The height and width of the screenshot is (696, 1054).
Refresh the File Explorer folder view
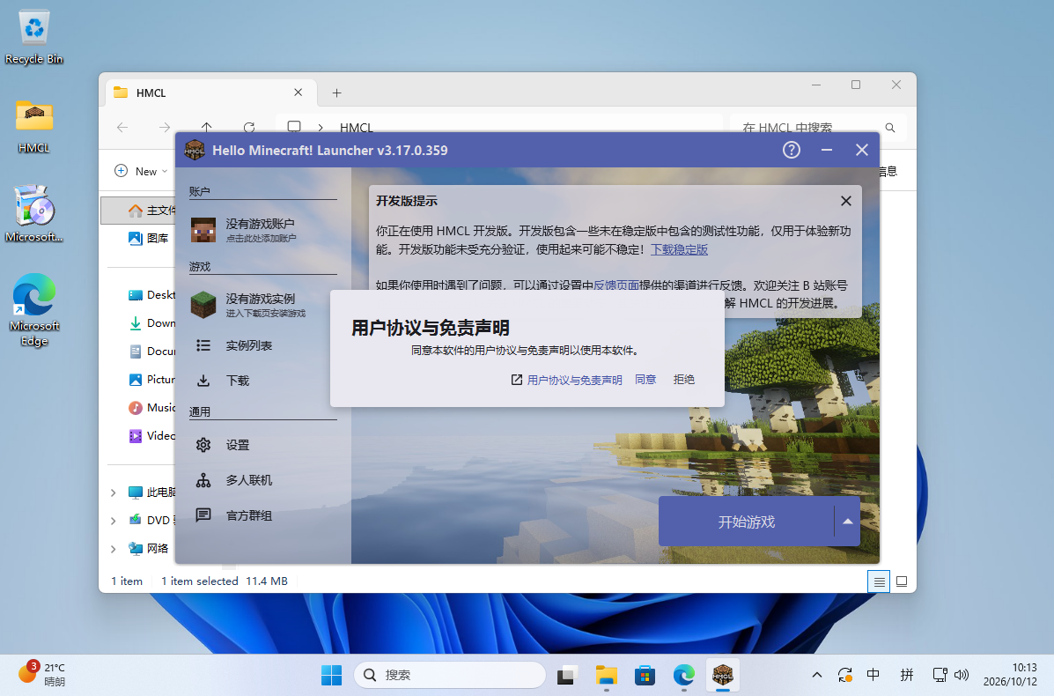click(x=248, y=126)
